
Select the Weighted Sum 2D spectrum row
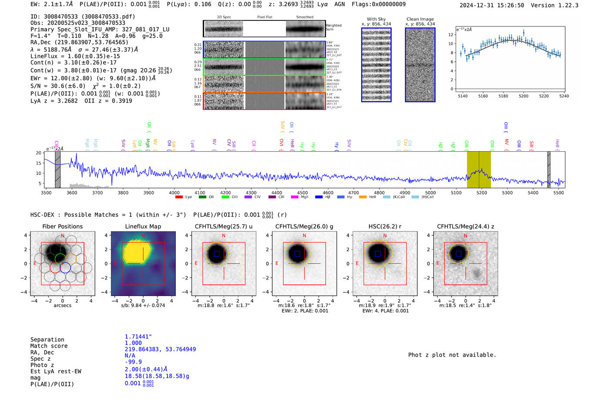(x=264, y=29)
